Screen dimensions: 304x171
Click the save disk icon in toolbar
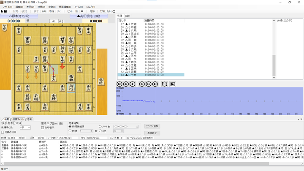click(5, 11)
